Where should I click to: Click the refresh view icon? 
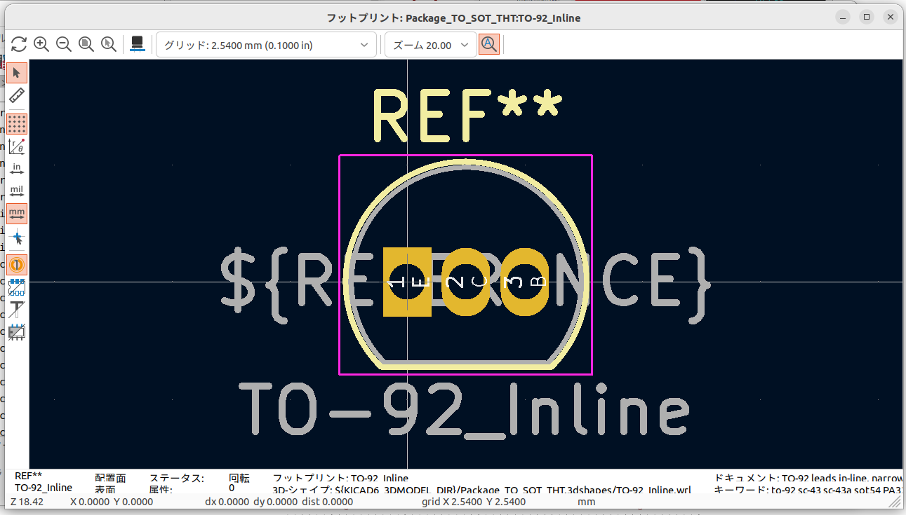click(x=19, y=45)
